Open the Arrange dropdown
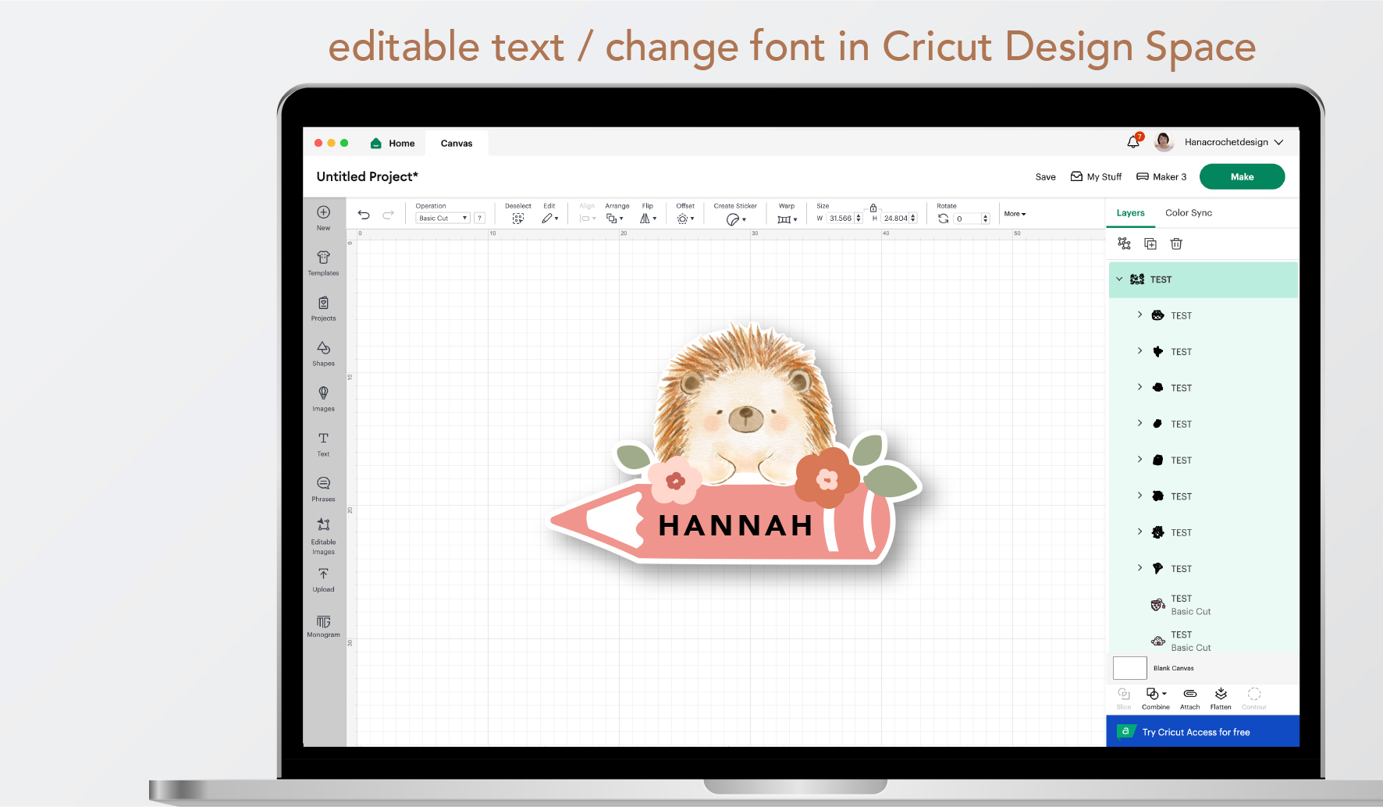The height and width of the screenshot is (807, 1383). click(615, 219)
